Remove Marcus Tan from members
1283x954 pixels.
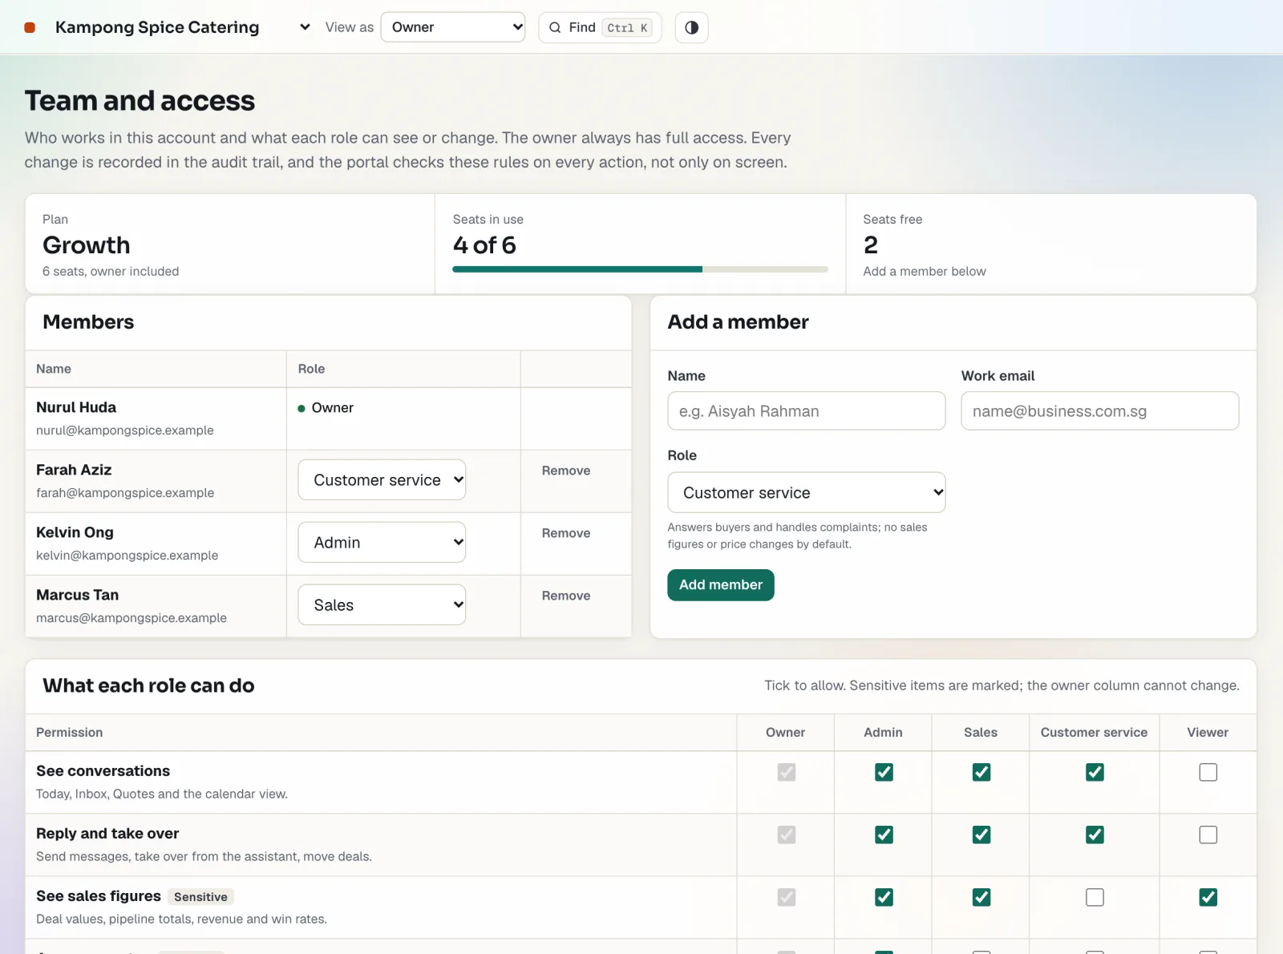[x=566, y=596]
